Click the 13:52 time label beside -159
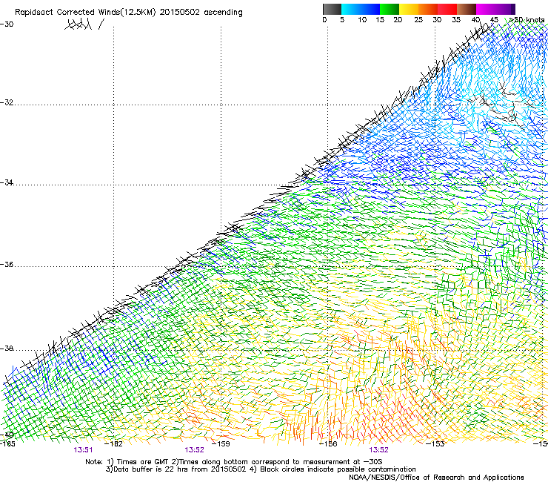 coord(194,450)
